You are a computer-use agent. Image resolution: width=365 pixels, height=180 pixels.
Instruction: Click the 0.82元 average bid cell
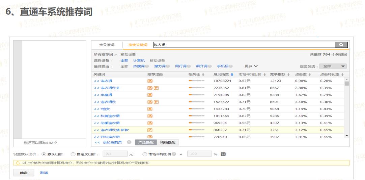[x=245, y=95]
